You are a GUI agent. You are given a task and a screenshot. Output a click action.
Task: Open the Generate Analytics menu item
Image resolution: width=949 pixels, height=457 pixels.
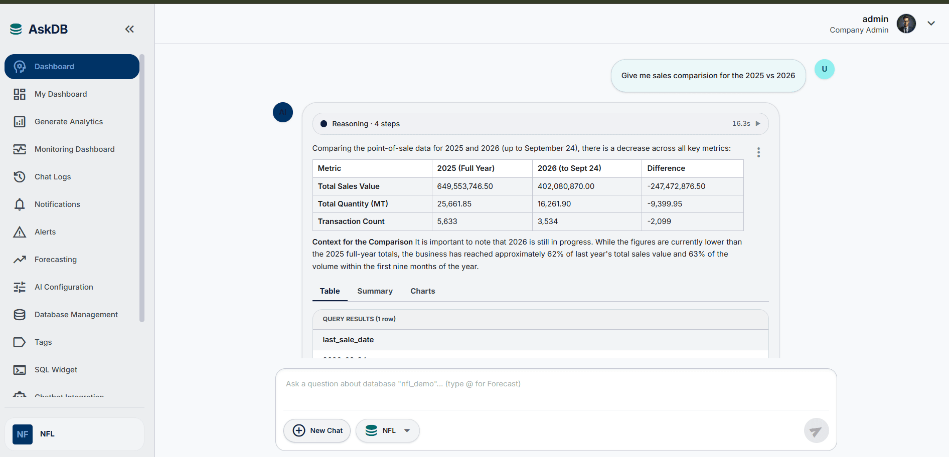72,122
